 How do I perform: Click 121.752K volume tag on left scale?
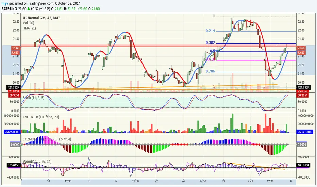(x=14, y=87)
